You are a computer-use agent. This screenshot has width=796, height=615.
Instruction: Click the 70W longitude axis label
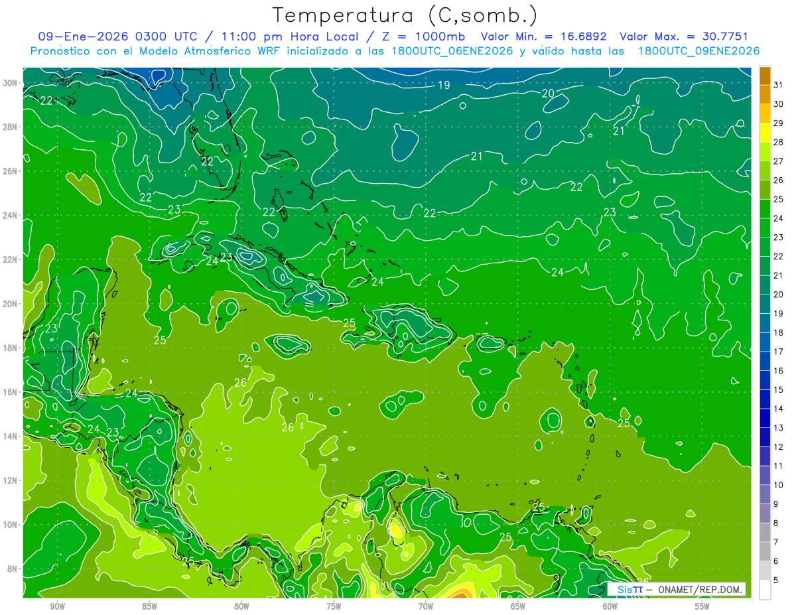[426, 606]
